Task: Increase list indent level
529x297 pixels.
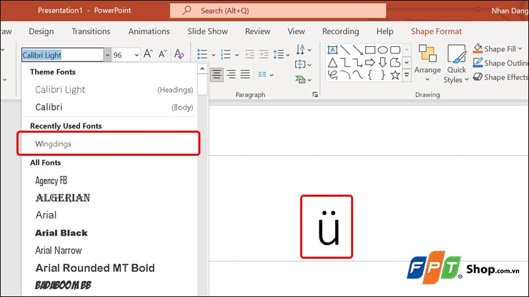Action: click(264, 54)
